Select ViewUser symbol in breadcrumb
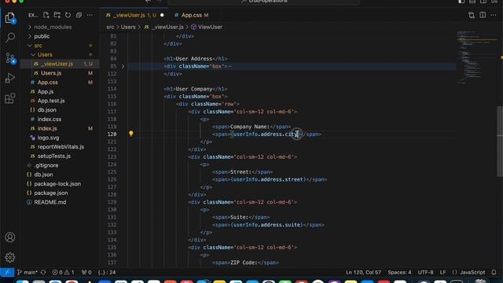Screen dimensions: 503x283 point(210,28)
